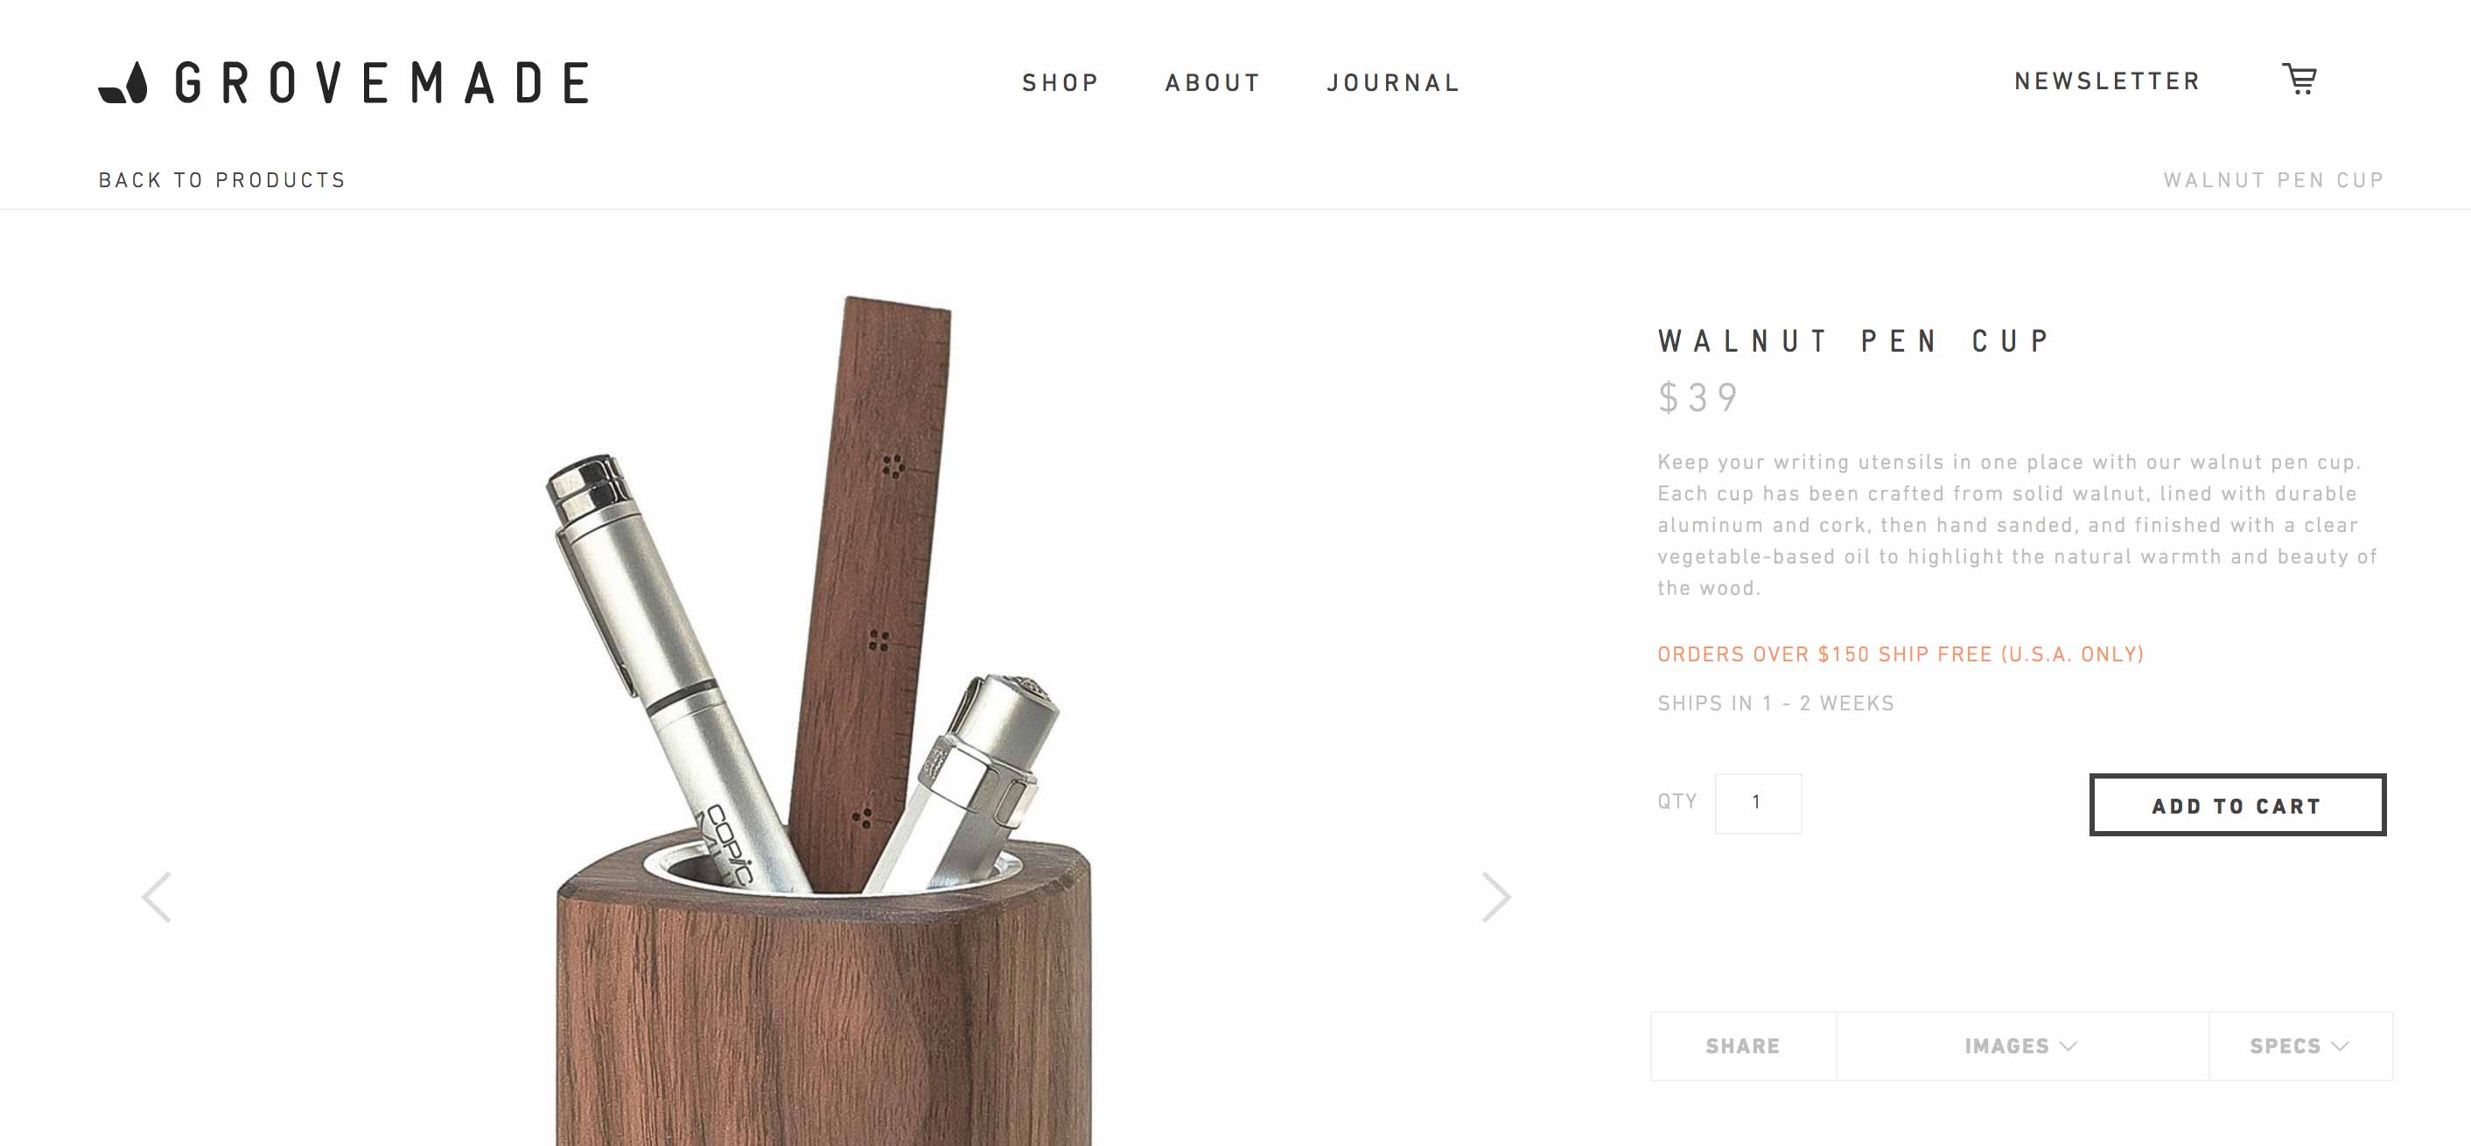Viewport: 2471px width, 1146px height.
Task: Click the ADD TO CART button
Action: pos(2237,805)
